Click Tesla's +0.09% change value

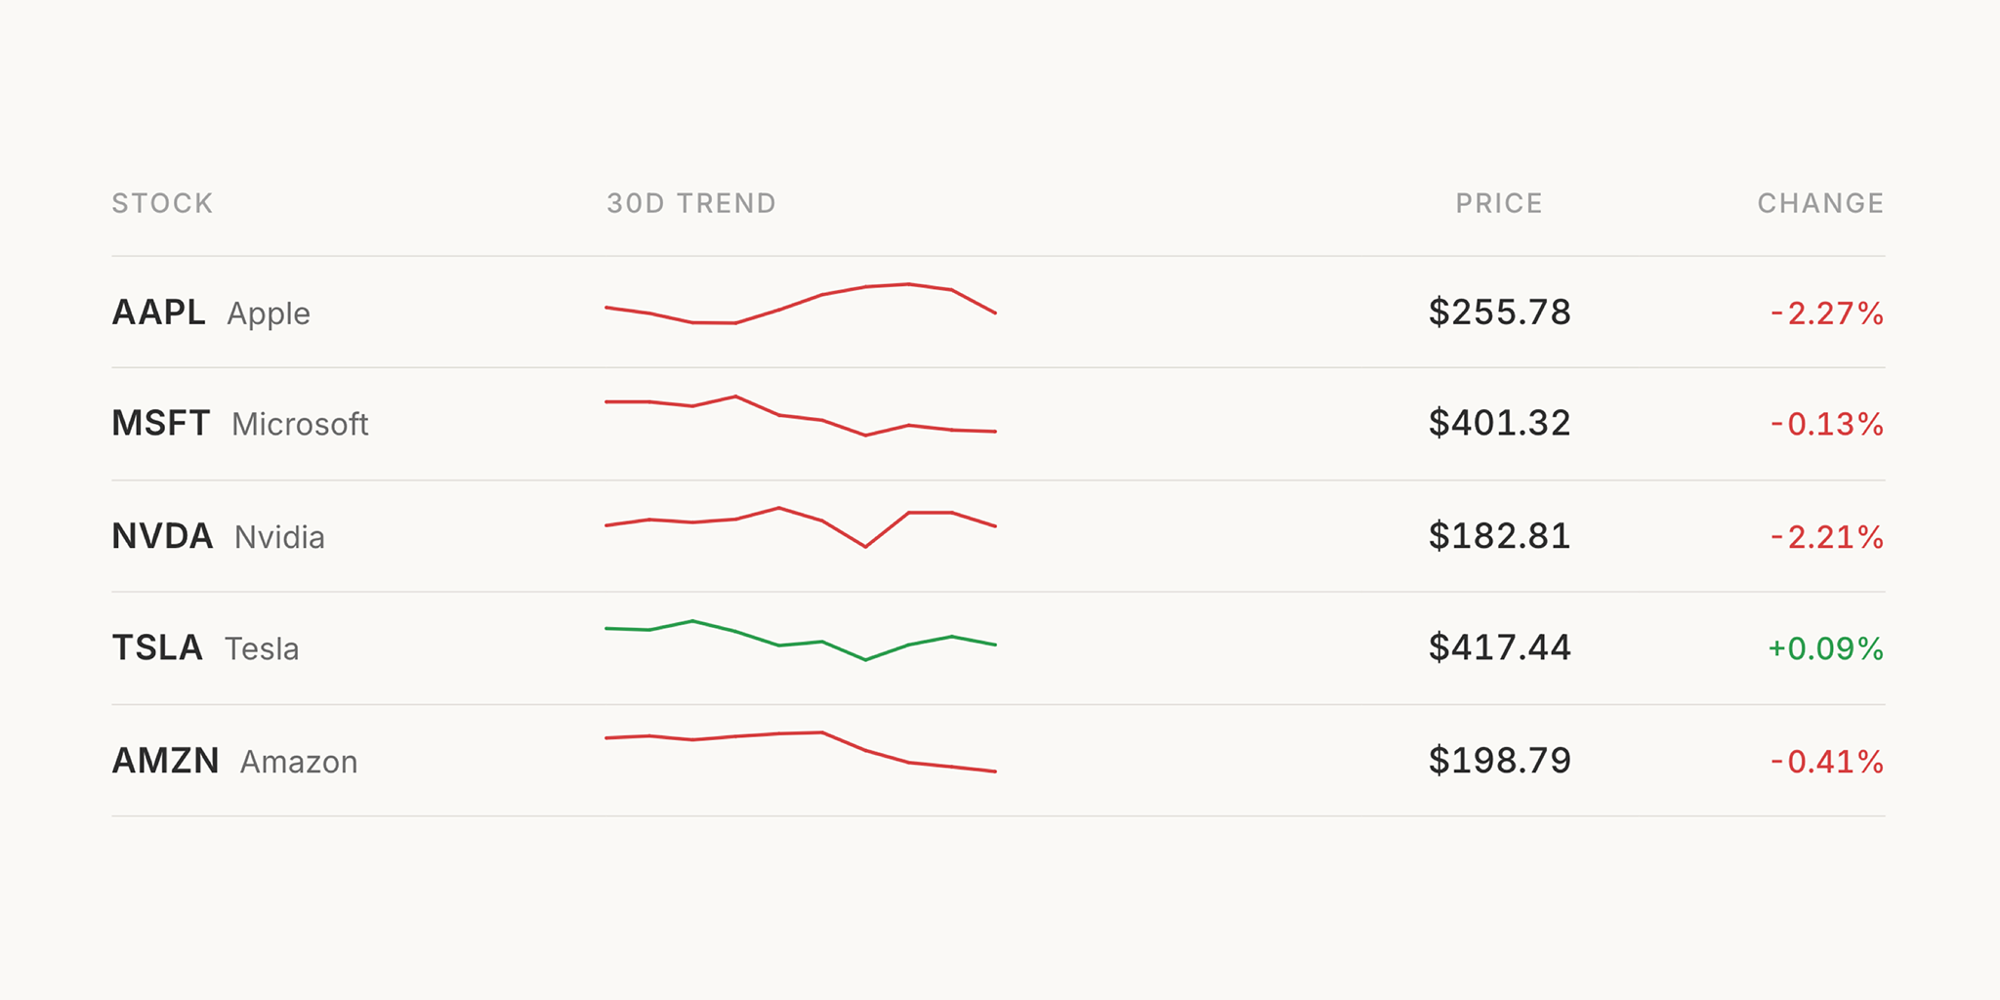point(1825,648)
